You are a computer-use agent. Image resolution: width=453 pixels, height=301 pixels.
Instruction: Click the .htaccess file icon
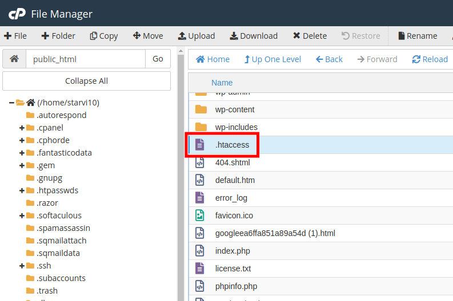199,145
